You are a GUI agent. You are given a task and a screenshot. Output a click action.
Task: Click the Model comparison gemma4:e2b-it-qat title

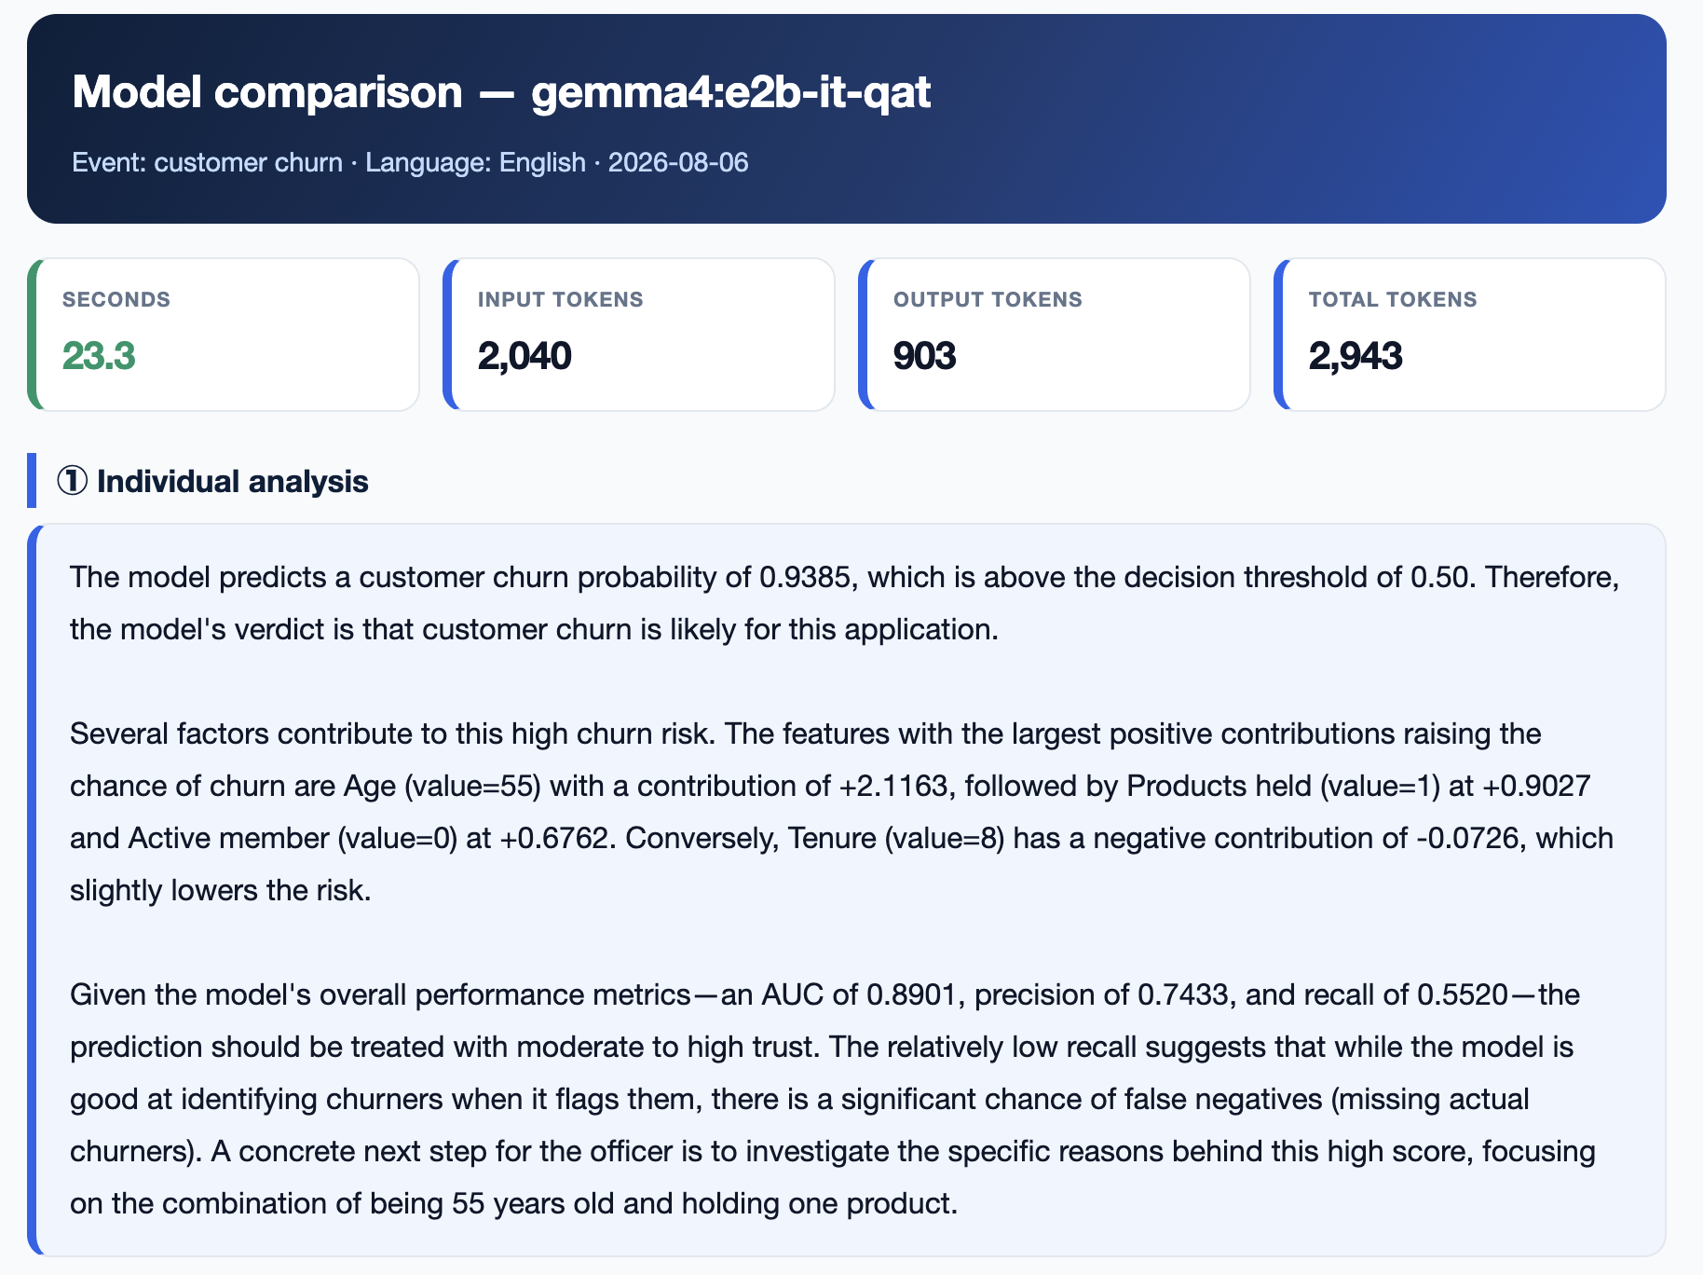click(x=501, y=92)
